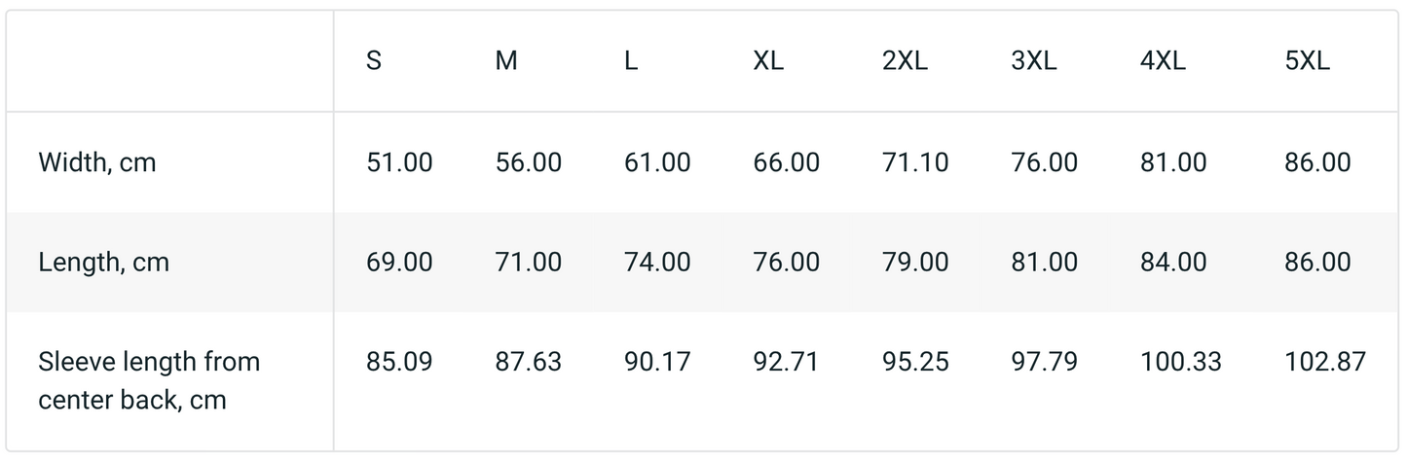
Task: Click the 51.00 width value for S
Action: pyautogui.click(x=399, y=162)
